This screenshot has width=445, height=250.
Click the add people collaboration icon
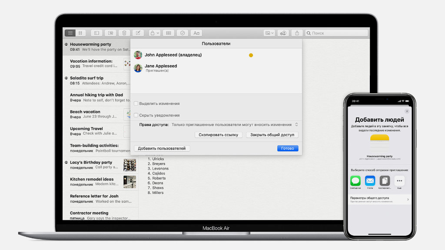tap(283, 33)
